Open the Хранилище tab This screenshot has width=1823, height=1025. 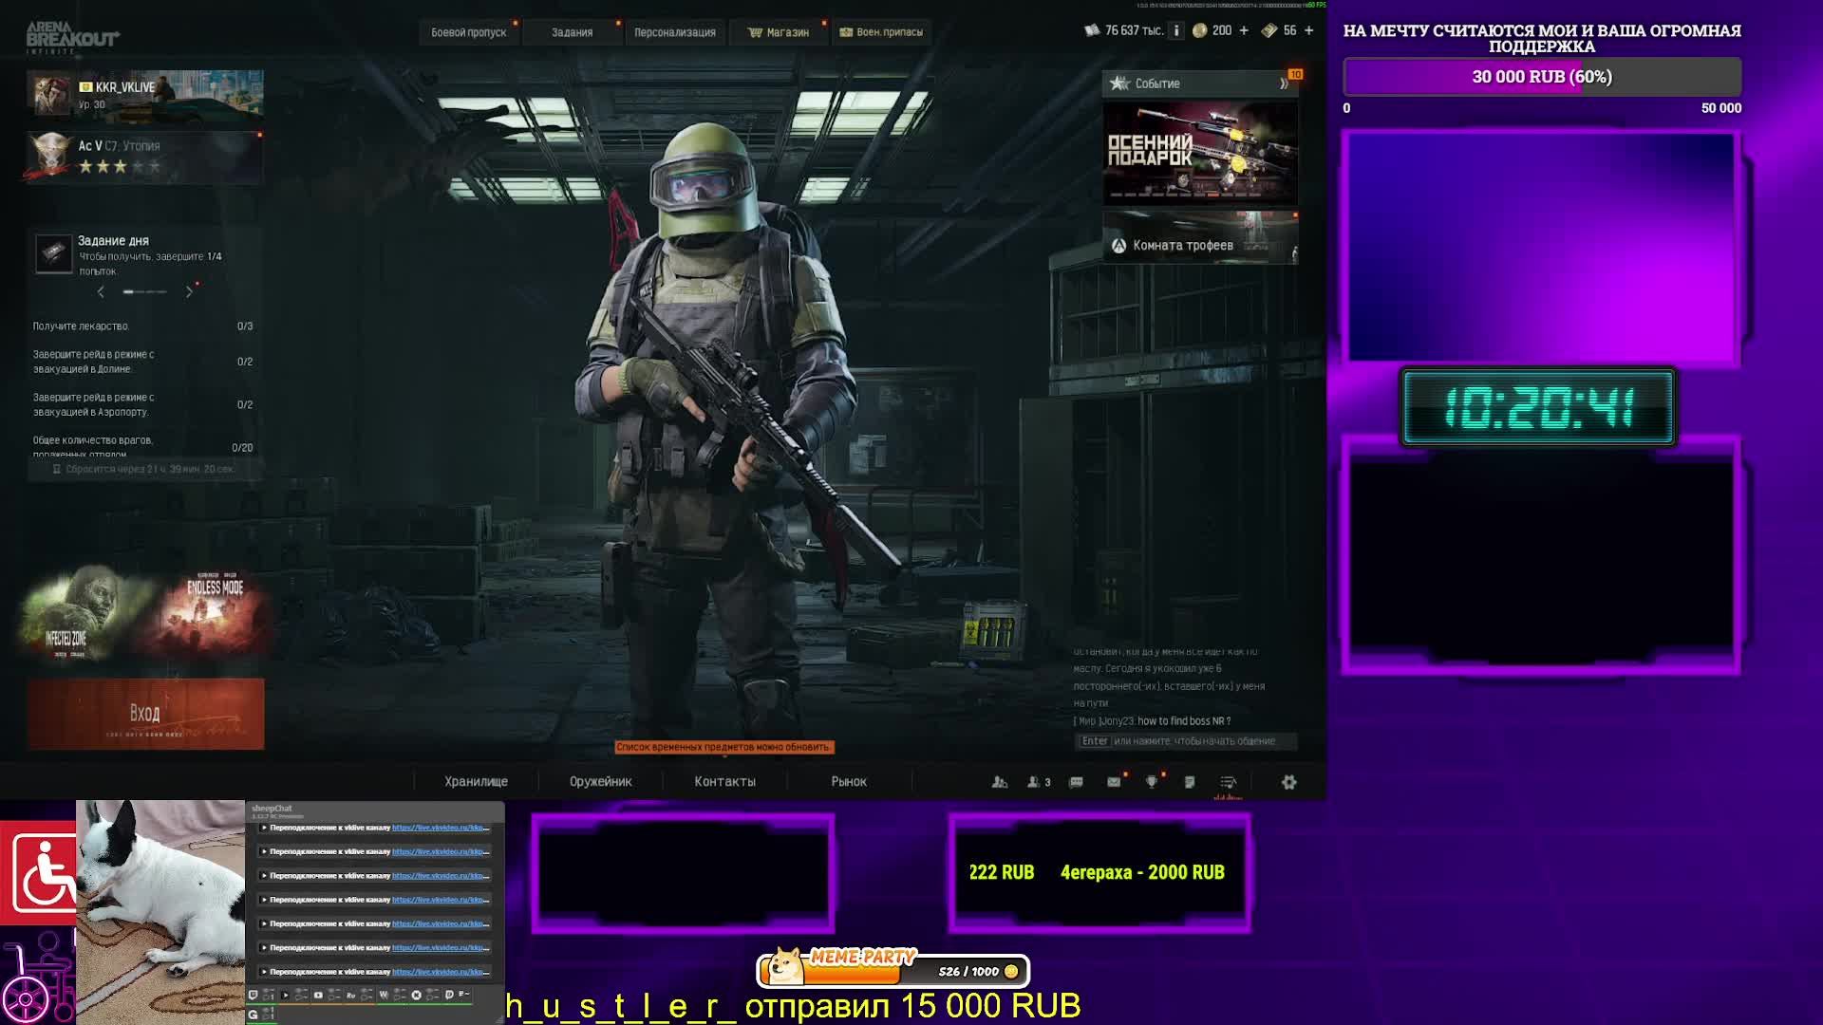pyautogui.click(x=476, y=782)
